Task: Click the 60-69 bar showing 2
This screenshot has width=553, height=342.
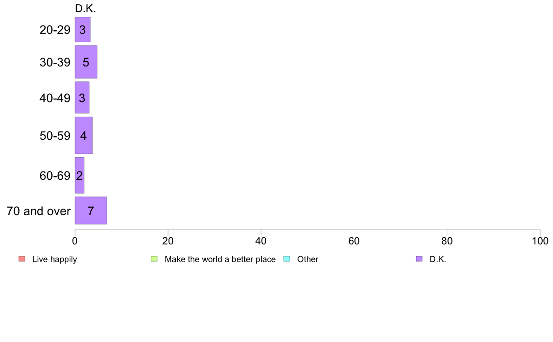Action: coord(79,175)
